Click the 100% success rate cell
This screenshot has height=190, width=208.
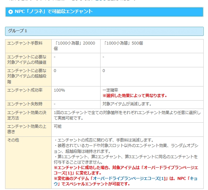pos(76,93)
